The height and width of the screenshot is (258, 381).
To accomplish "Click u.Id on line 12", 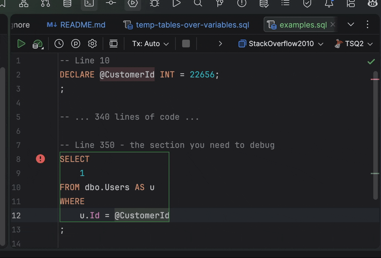I will pyautogui.click(x=90, y=215).
